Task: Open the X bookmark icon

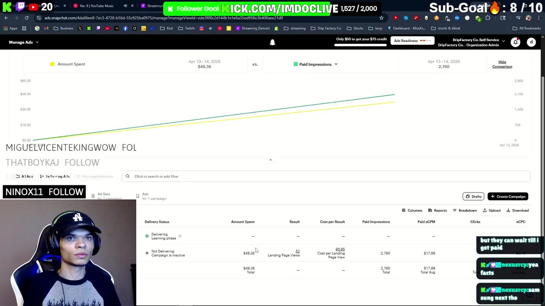Action: click(x=80, y=28)
